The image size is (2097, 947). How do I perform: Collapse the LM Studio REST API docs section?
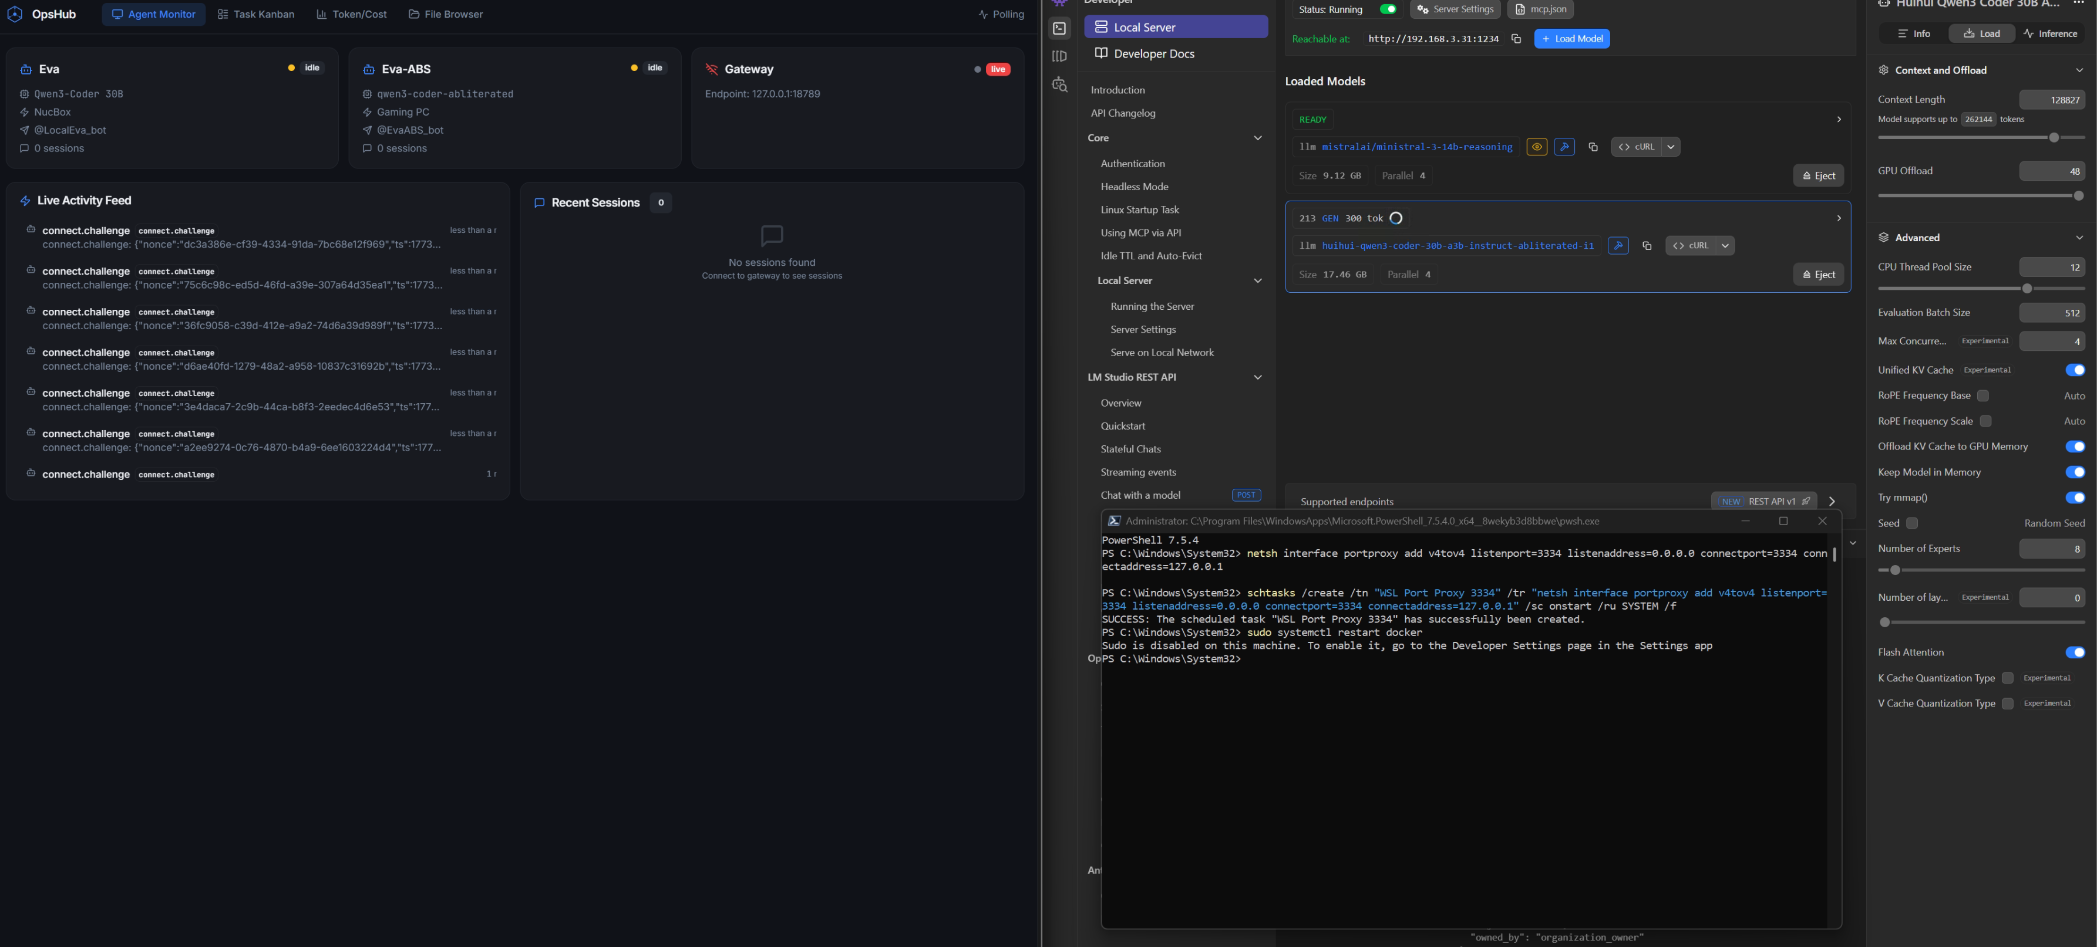[x=1258, y=377]
